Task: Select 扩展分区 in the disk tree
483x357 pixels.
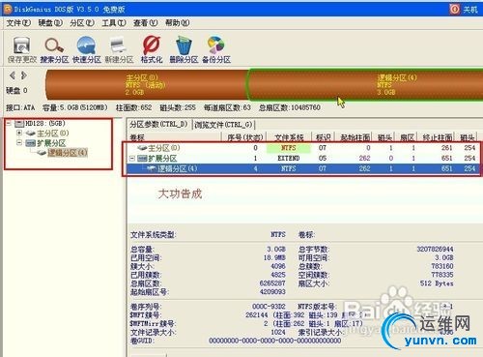Action: pyautogui.click(x=51, y=143)
